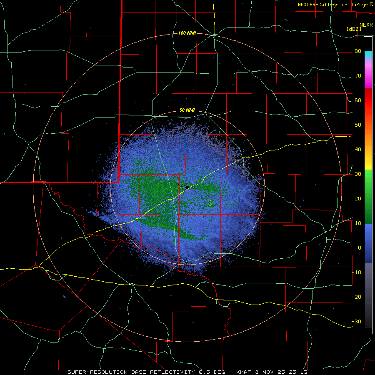This screenshot has width=375, height=375.
Task: Pick the cyan segment atop the color bar
Action: (x=368, y=55)
